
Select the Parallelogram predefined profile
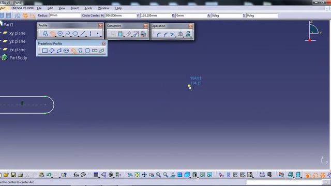[x=59, y=51]
